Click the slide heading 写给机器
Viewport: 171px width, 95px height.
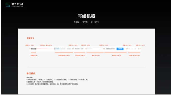(86, 16)
